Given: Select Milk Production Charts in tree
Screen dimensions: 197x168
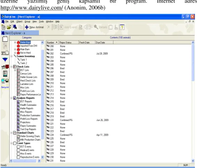Looking at the screenshot, I should click(30, 139).
